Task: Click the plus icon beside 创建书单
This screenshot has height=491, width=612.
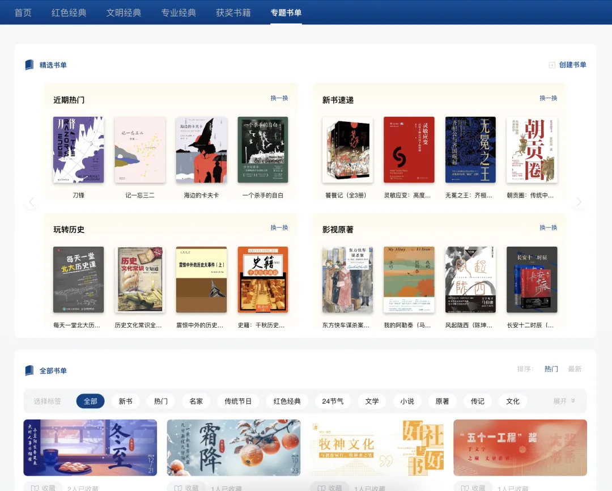Action: (552, 65)
